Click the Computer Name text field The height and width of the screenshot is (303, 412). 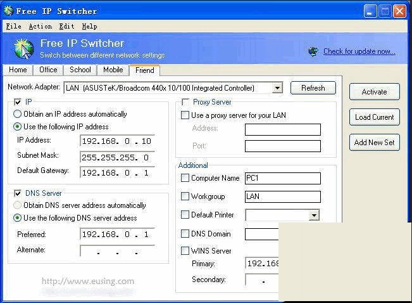pos(282,179)
